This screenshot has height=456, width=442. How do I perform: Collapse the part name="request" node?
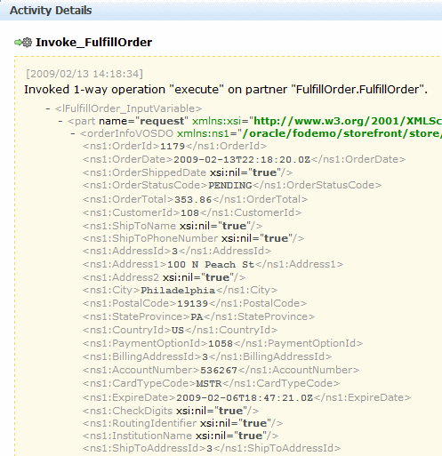(60, 121)
